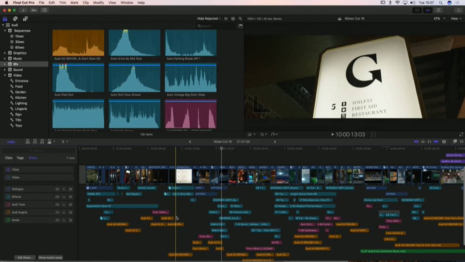
Task: Toggle the video skimming icon
Action: pyautogui.click(x=416, y=141)
